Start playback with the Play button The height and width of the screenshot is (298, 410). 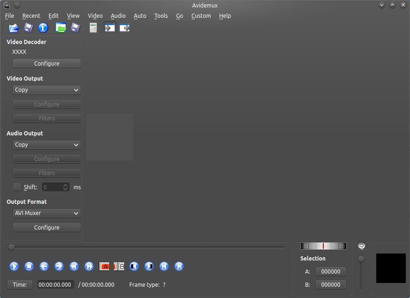coord(14,266)
